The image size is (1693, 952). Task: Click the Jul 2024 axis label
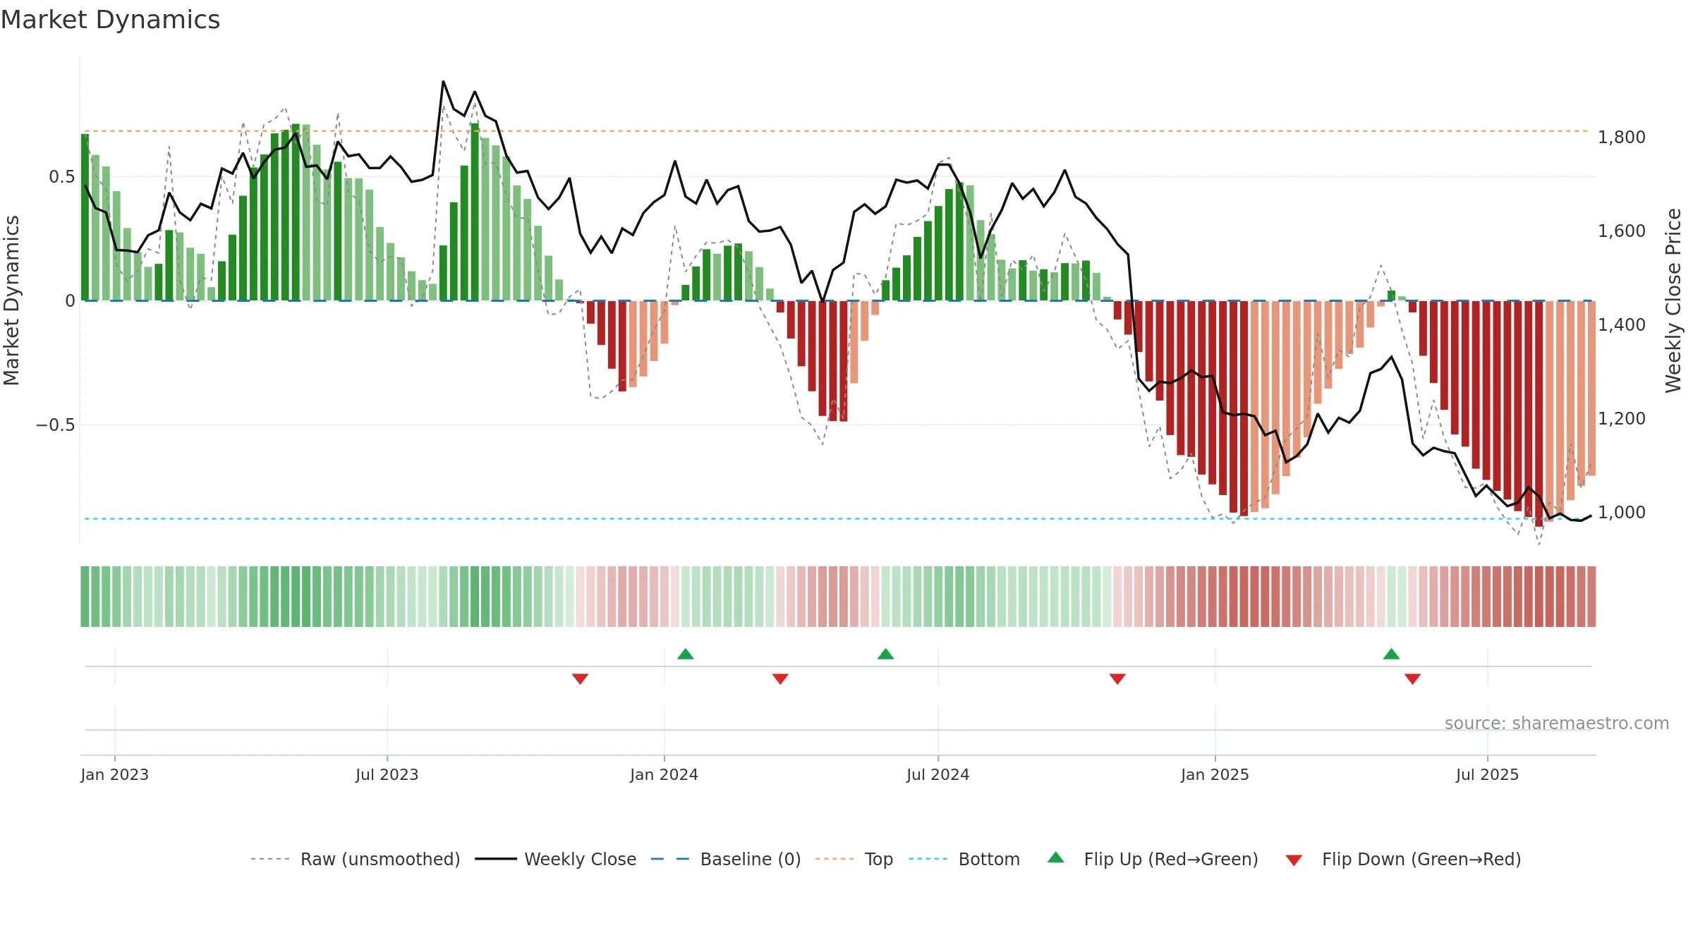tap(938, 774)
